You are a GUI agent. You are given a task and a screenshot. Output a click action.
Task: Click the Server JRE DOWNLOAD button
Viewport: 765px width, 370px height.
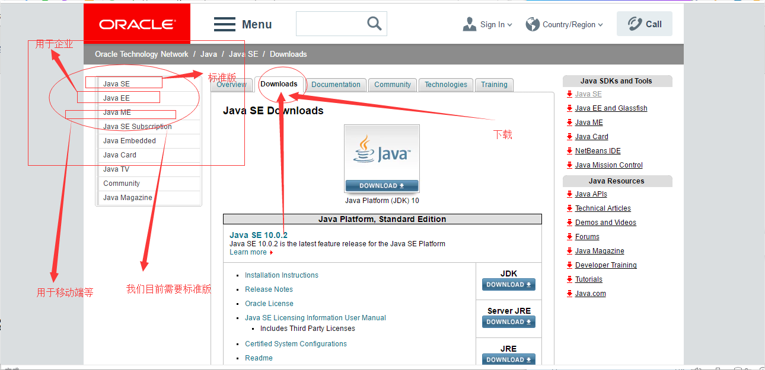click(509, 322)
